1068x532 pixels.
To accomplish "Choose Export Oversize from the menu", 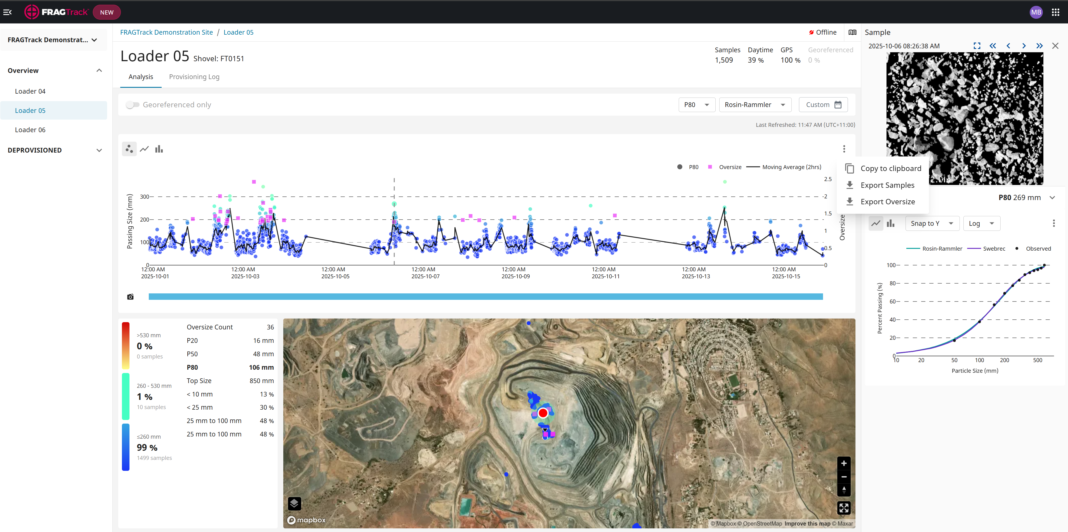I will (883, 202).
